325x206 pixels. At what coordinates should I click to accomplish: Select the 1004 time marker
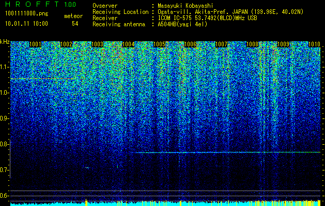coord(128,44)
